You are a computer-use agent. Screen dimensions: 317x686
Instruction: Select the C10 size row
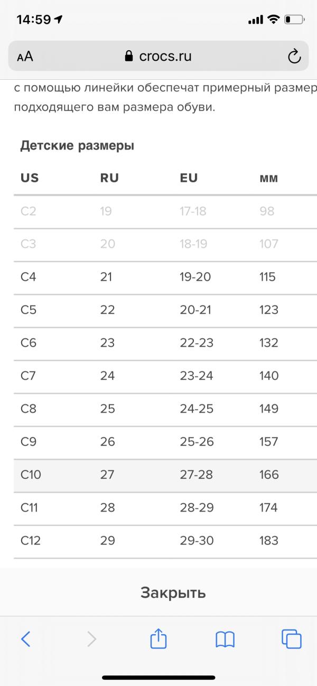coord(165,475)
